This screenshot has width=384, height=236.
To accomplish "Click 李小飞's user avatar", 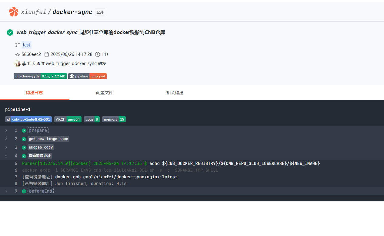I will point(17,63).
